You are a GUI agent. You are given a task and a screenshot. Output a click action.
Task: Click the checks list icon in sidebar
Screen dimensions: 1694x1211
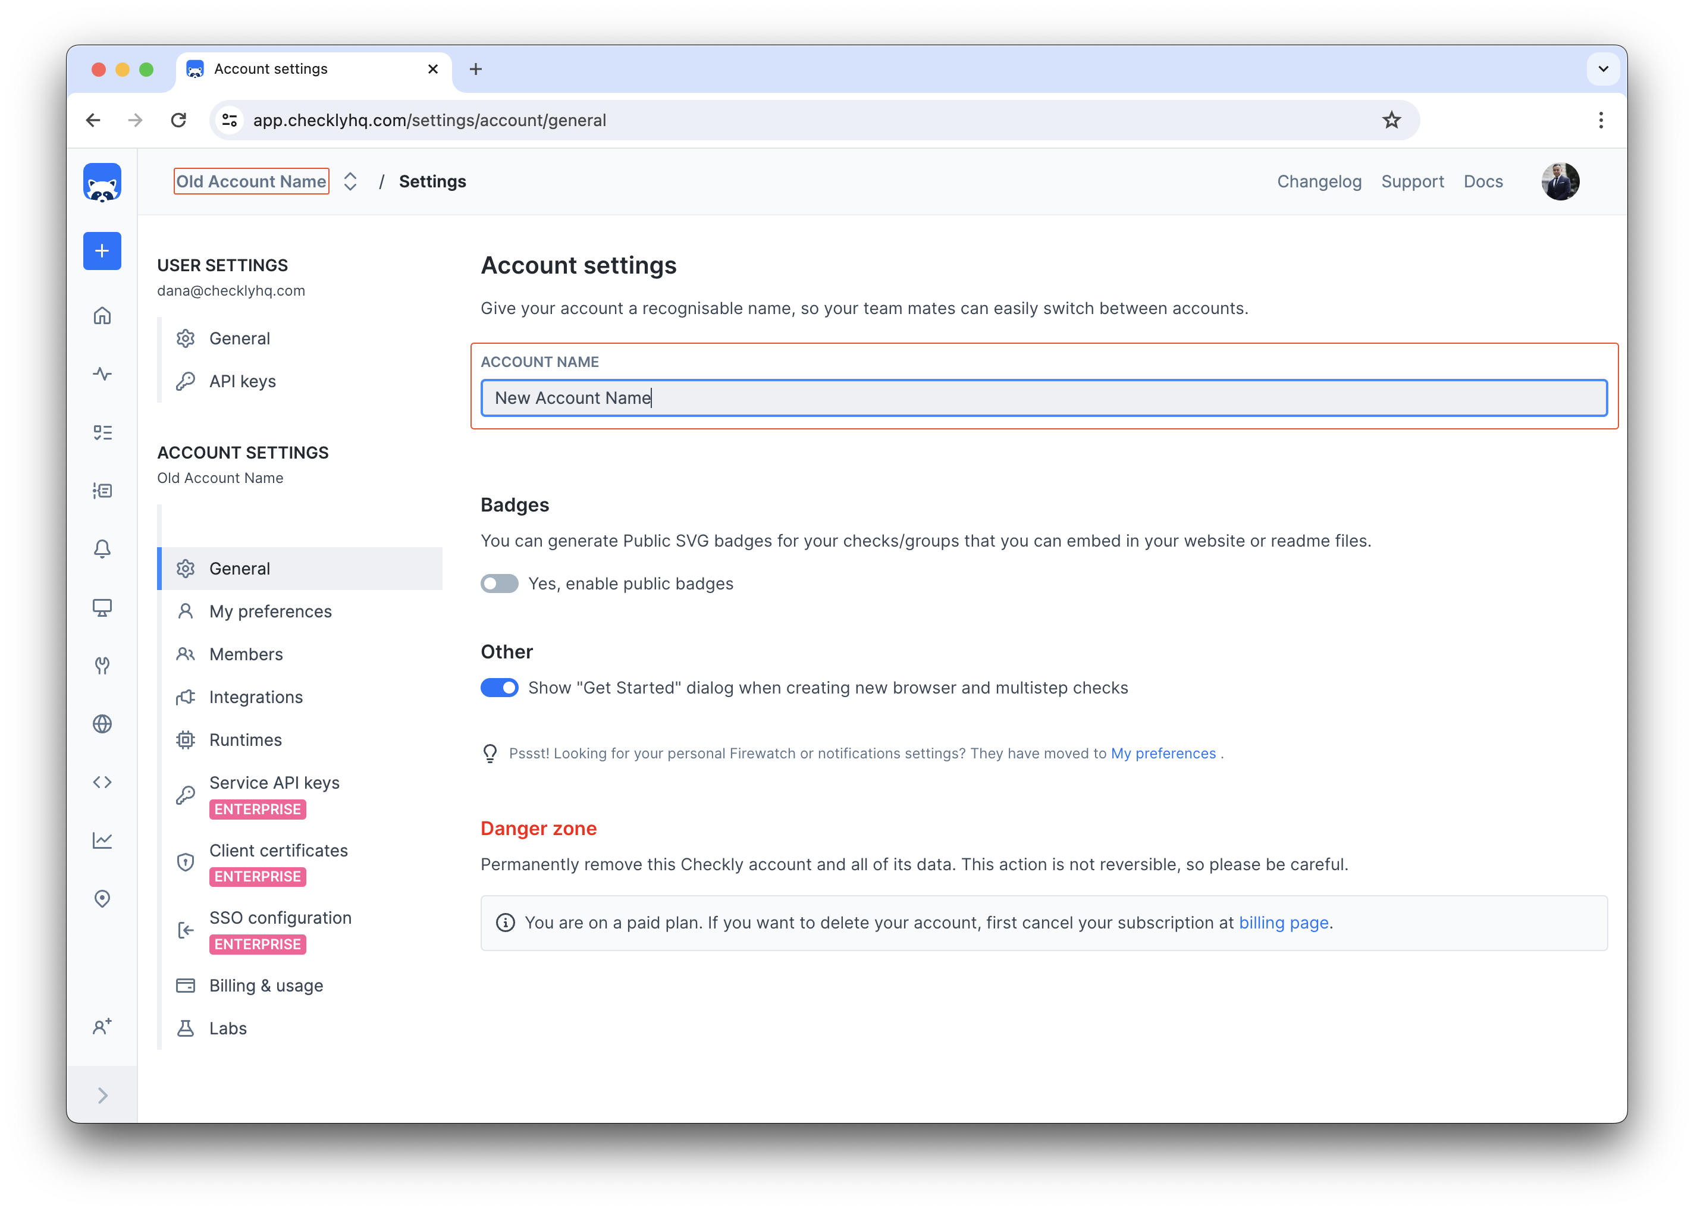(103, 432)
